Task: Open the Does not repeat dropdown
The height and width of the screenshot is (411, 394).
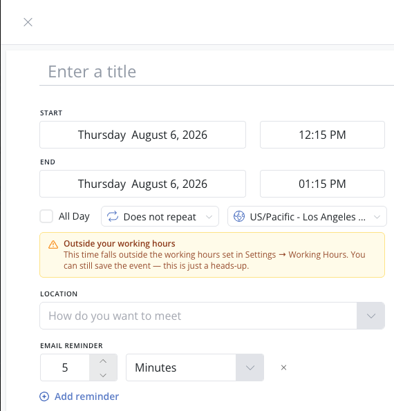Action: [x=160, y=216]
